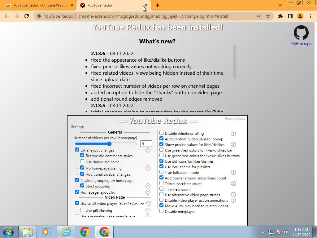Click the address bar URL field
Screen dimensions: 317x238
[153, 16]
